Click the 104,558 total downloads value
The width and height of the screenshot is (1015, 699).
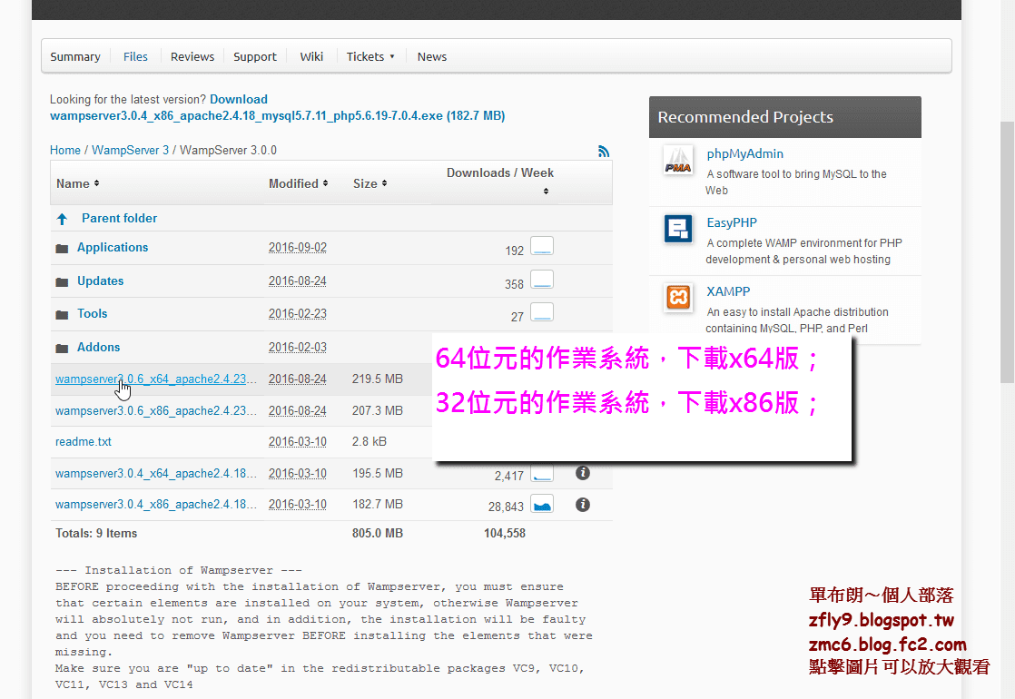tap(505, 533)
